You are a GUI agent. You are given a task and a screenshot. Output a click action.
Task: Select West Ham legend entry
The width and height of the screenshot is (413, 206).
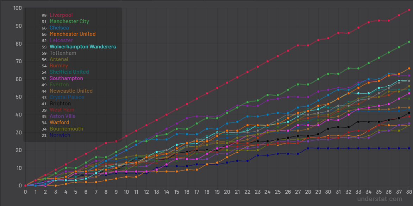point(62,110)
